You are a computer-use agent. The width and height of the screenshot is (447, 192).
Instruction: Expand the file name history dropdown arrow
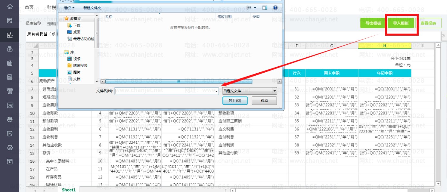point(216,91)
